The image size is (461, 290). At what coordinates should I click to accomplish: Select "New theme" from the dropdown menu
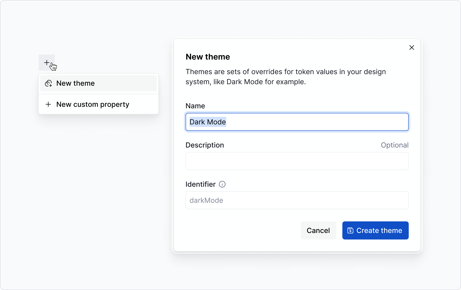76,83
